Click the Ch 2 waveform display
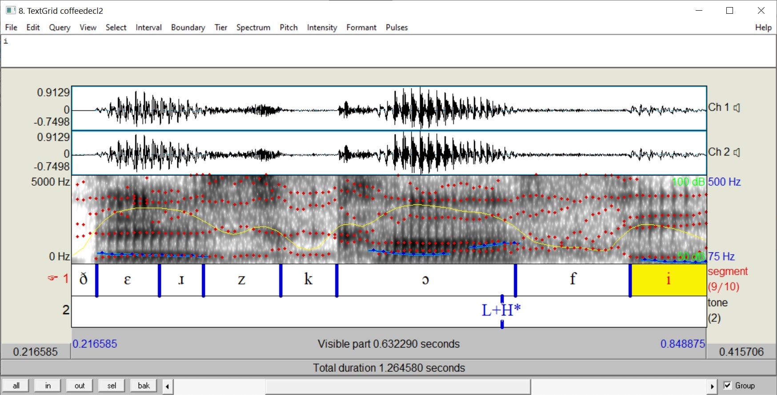 click(389, 152)
